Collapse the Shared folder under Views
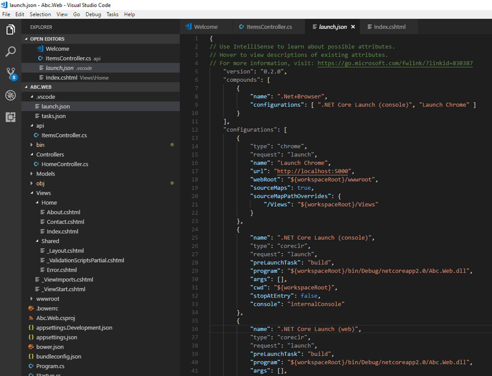This screenshot has height=376, width=492. click(x=37, y=241)
